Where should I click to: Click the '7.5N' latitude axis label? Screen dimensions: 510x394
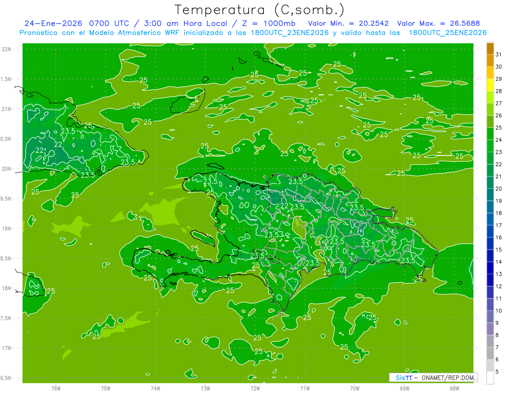click(x=6, y=318)
